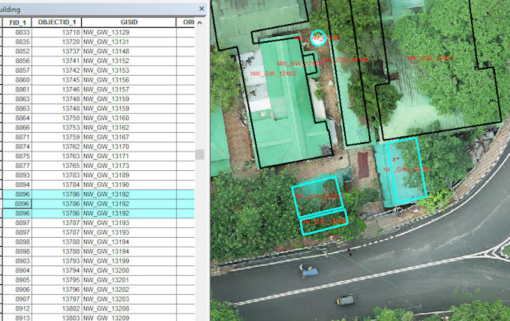
Task: Click the FID cell 8907
Action: coord(17,299)
